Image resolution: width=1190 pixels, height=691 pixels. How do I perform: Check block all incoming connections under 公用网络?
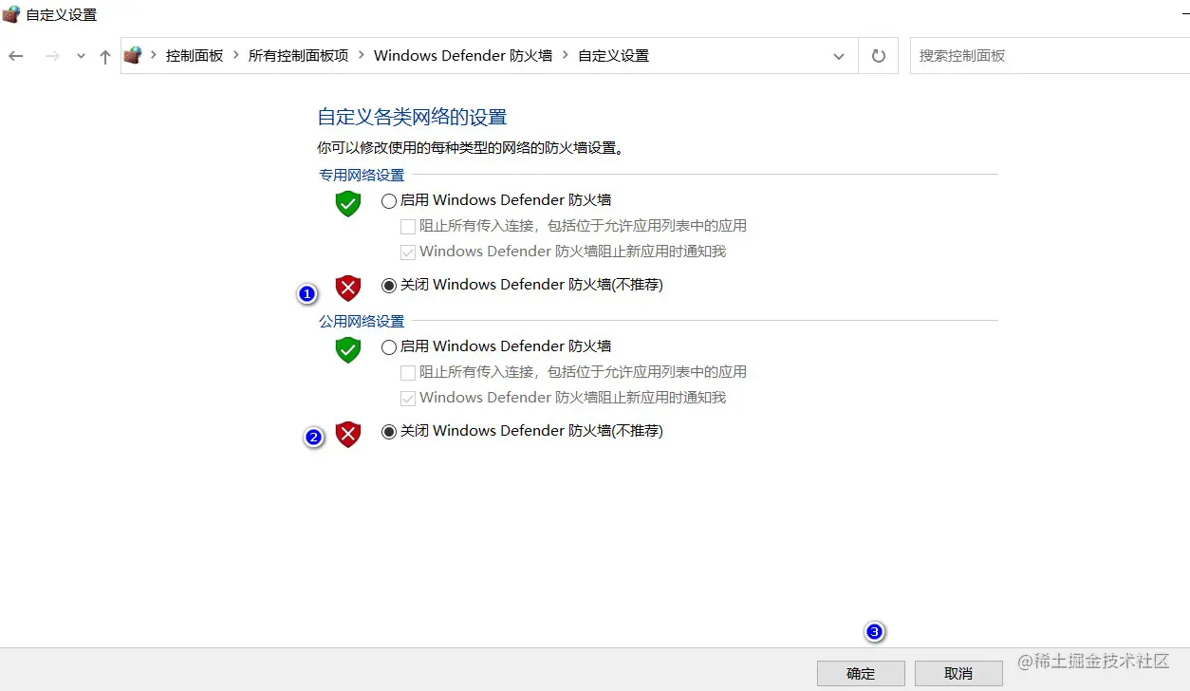pyautogui.click(x=407, y=373)
